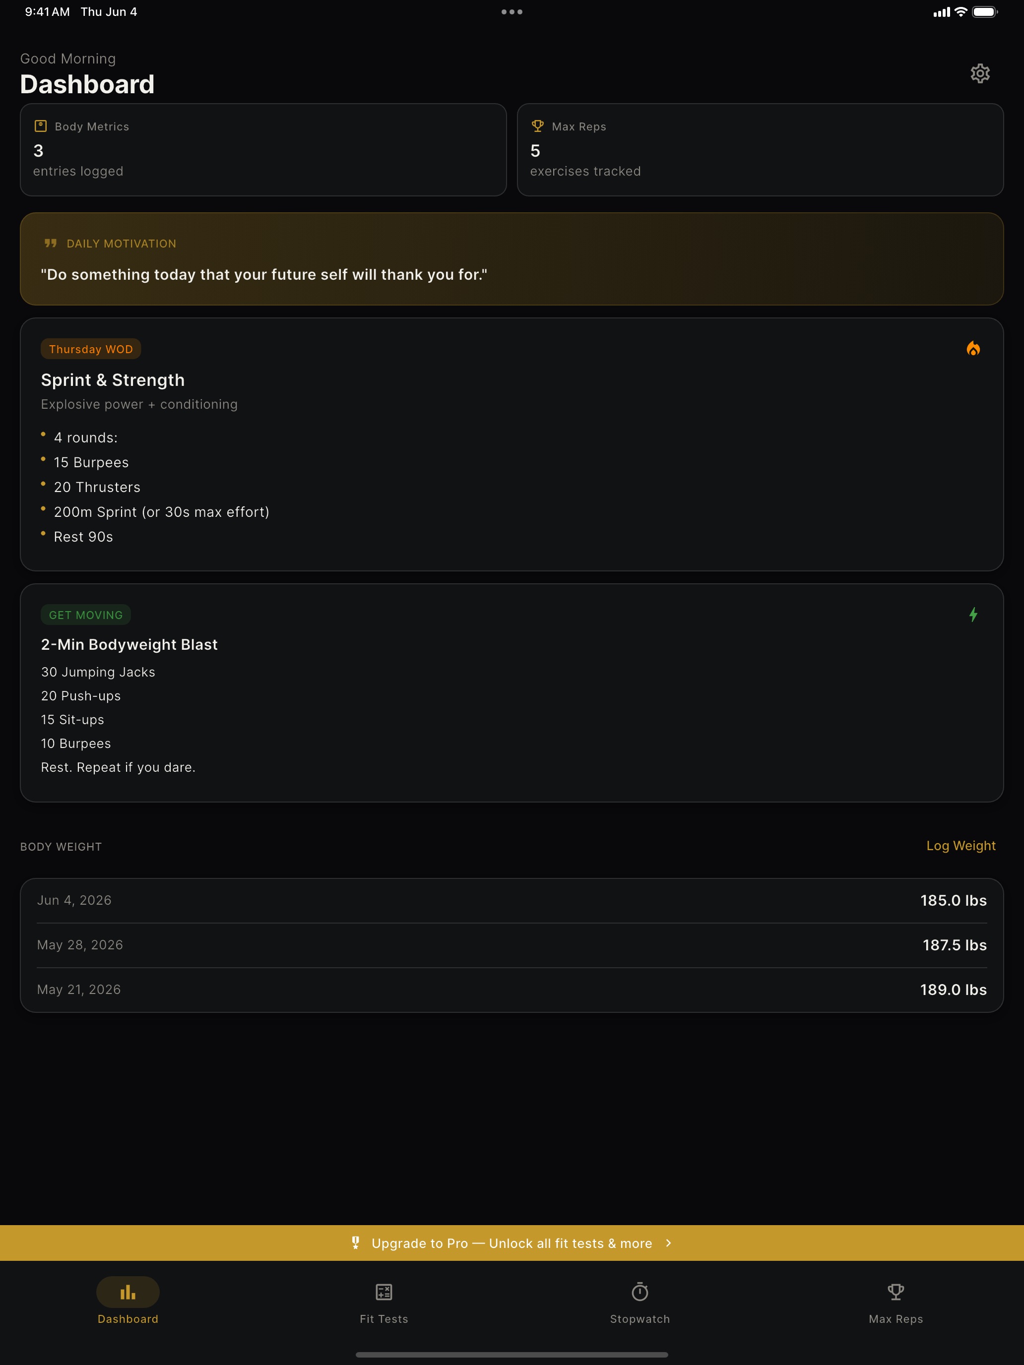Select the Stopwatch timer icon in tab bar
The image size is (1024, 1365).
coord(640,1291)
